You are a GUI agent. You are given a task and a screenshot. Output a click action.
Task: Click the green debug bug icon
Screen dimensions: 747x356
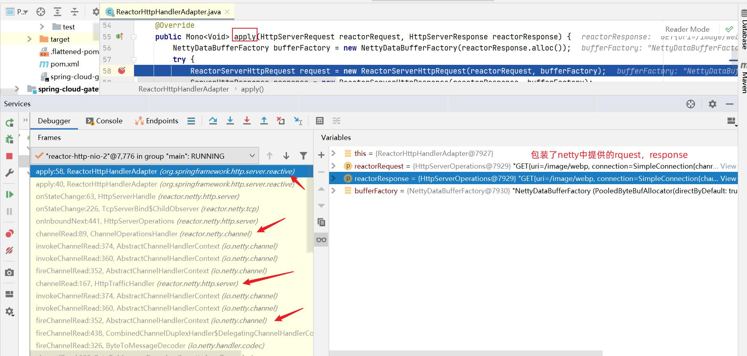(x=10, y=139)
